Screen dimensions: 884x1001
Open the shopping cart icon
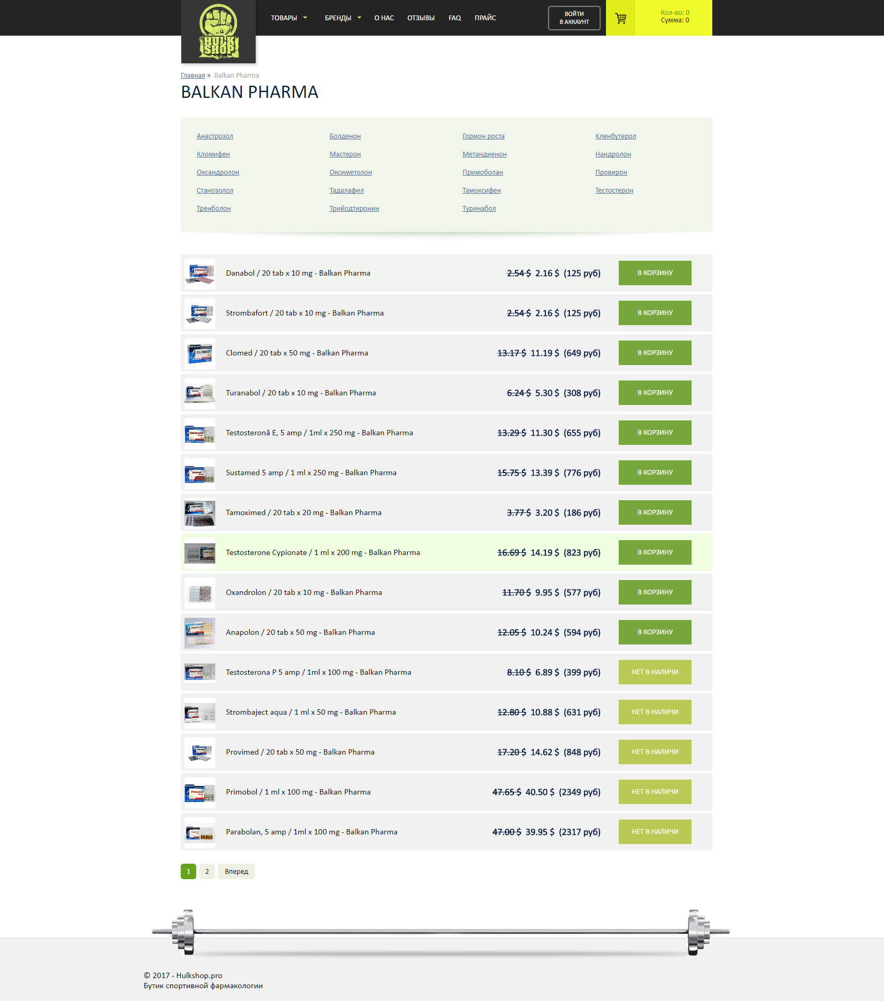pos(620,18)
